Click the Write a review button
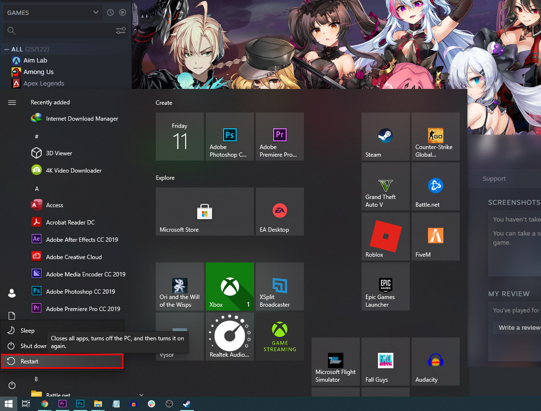Image resolution: width=541 pixels, height=411 pixels. tap(518, 327)
